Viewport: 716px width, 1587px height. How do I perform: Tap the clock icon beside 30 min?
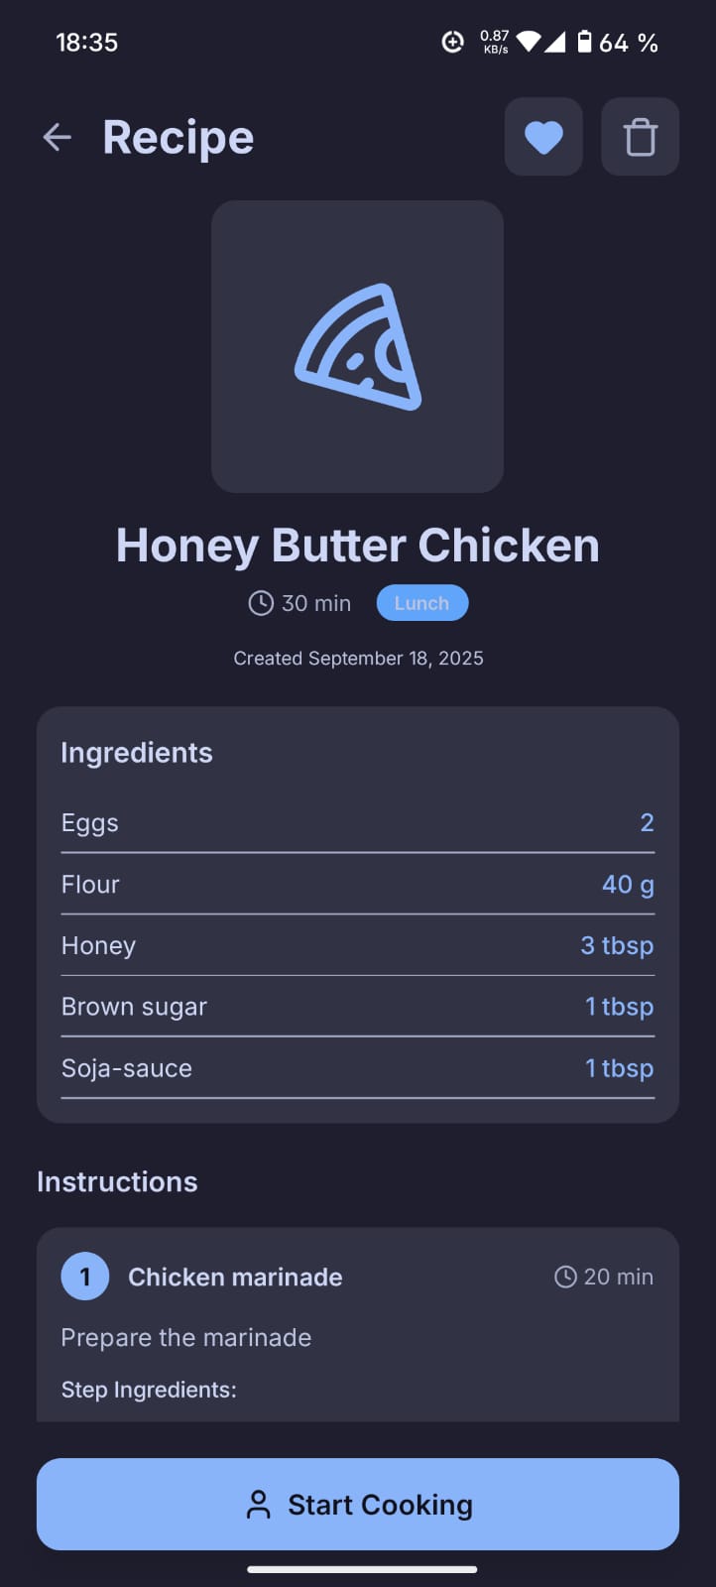[x=261, y=603]
